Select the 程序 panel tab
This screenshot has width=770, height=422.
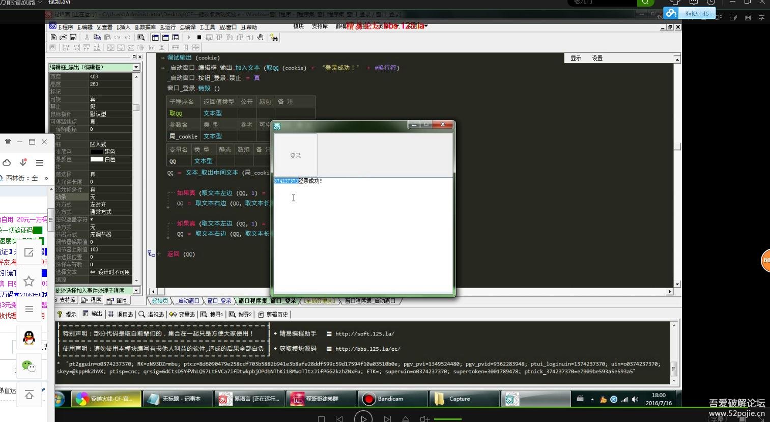coord(92,300)
